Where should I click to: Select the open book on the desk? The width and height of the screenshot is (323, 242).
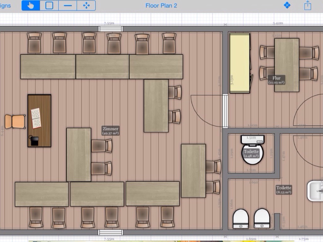(x=36, y=118)
